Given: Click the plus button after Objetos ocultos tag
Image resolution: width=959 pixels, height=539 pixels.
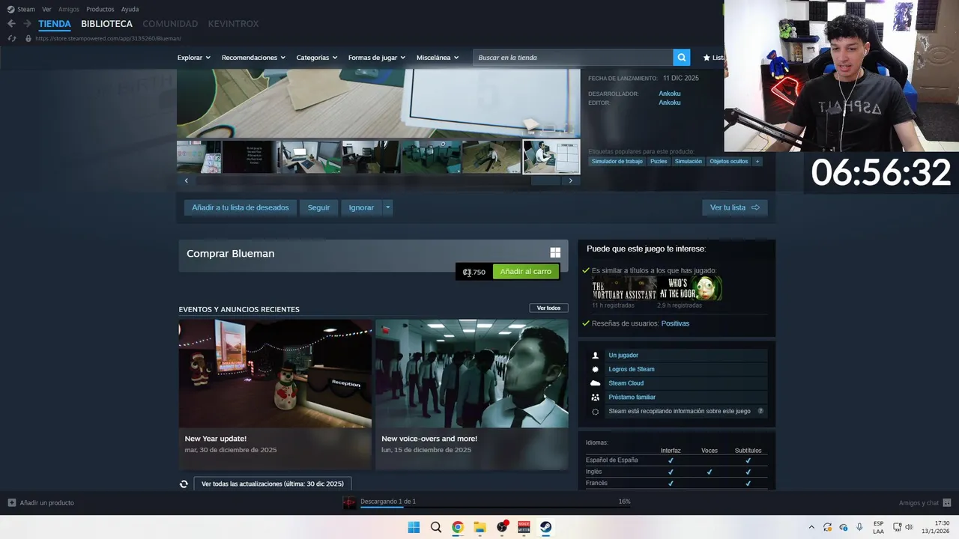Looking at the screenshot, I should (757, 161).
